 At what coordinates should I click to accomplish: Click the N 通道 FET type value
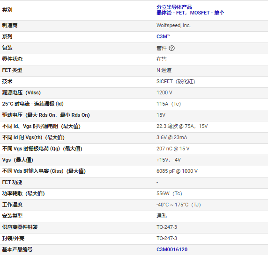coord(164,70)
